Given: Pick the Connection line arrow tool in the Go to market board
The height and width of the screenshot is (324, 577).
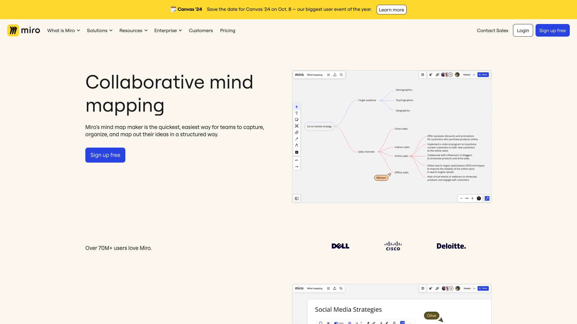Looking at the screenshot, I should tap(297, 139).
